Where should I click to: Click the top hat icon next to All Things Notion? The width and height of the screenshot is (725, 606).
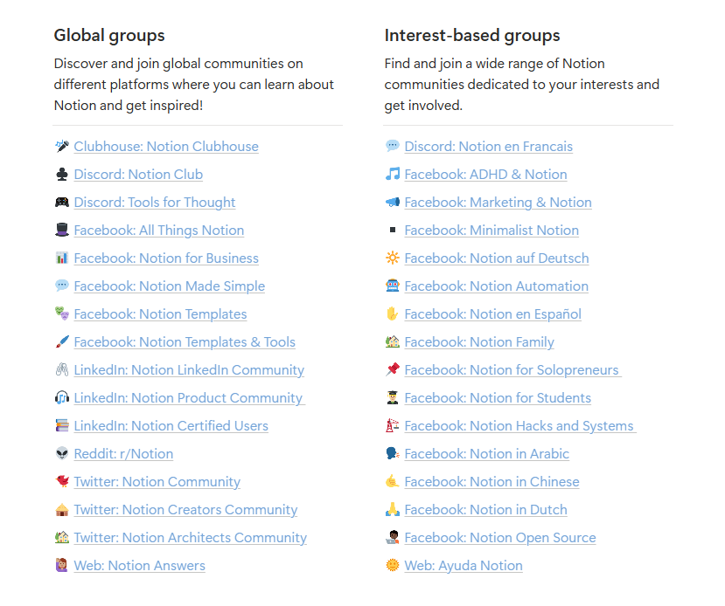pyautogui.click(x=61, y=231)
